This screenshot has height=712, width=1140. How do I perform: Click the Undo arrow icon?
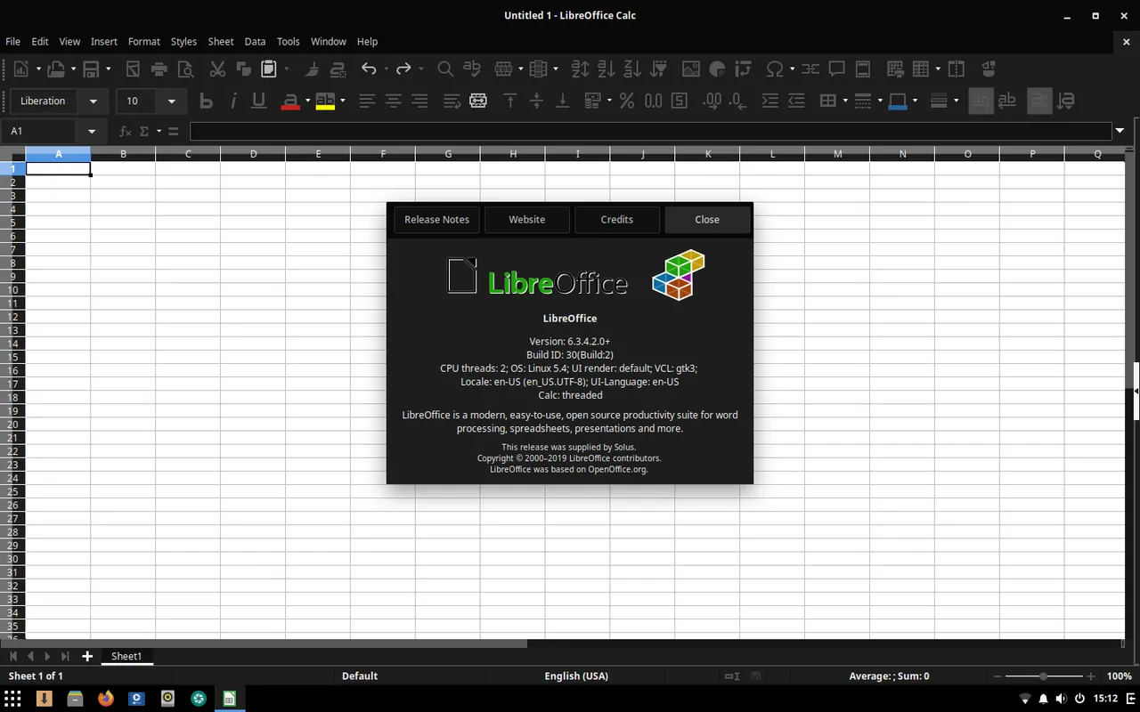tap(370, 69)
